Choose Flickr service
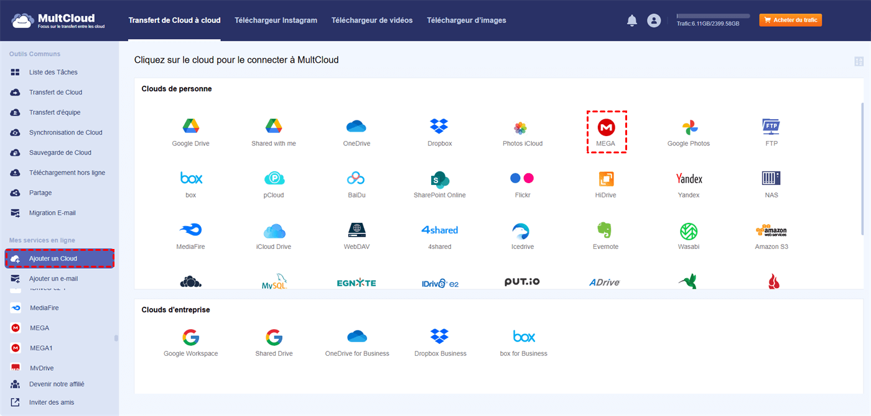871x416 pixels. point(523,184)
